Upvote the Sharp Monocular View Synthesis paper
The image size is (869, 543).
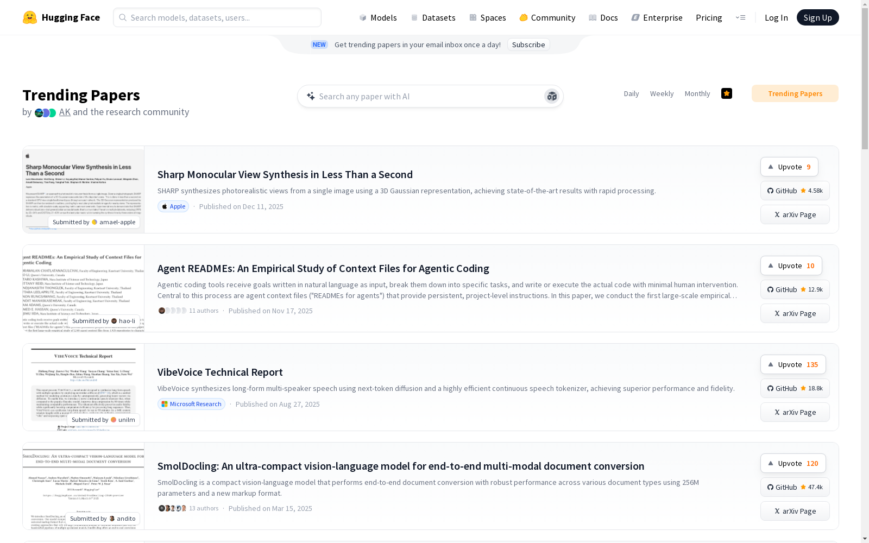[x=789, y=167]
